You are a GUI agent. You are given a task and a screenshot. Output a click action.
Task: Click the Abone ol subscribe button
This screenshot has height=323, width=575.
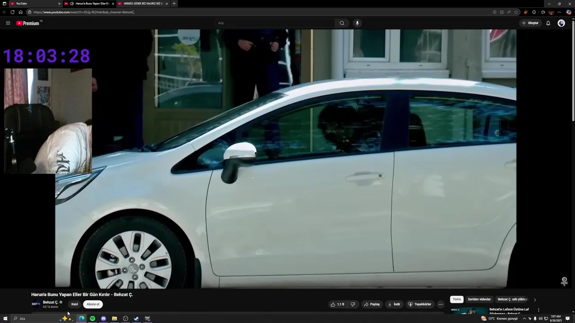93,304
